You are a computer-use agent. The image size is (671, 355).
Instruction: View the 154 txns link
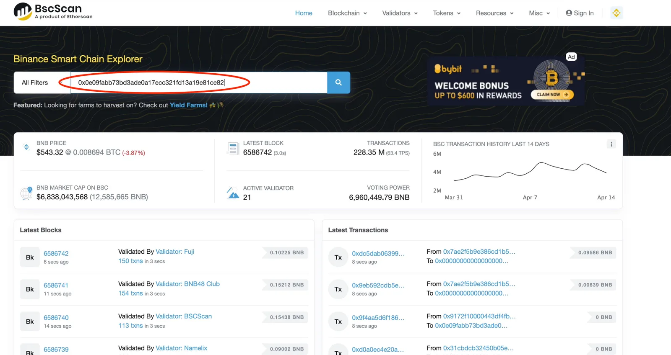click(x=130, y=293)
